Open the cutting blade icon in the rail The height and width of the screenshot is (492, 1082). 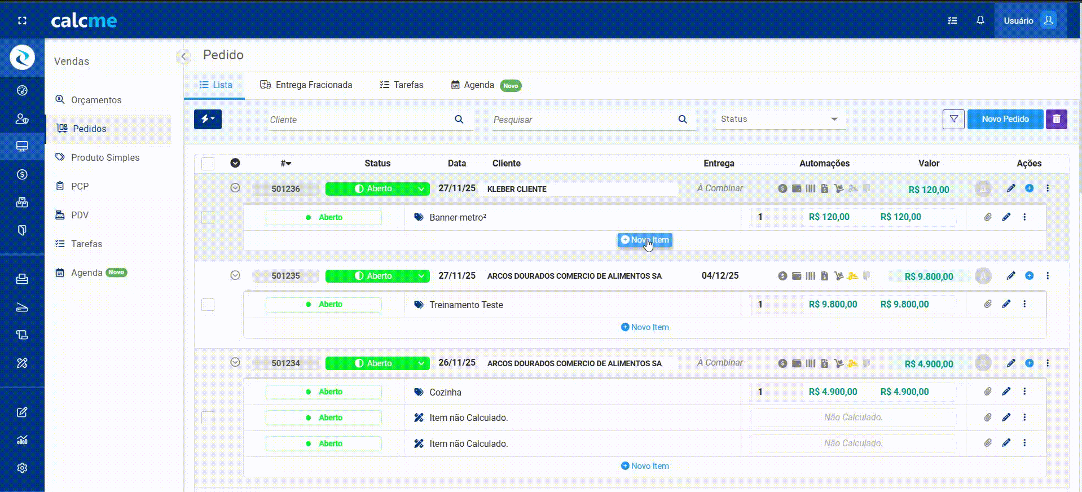[x=22, y=307]
